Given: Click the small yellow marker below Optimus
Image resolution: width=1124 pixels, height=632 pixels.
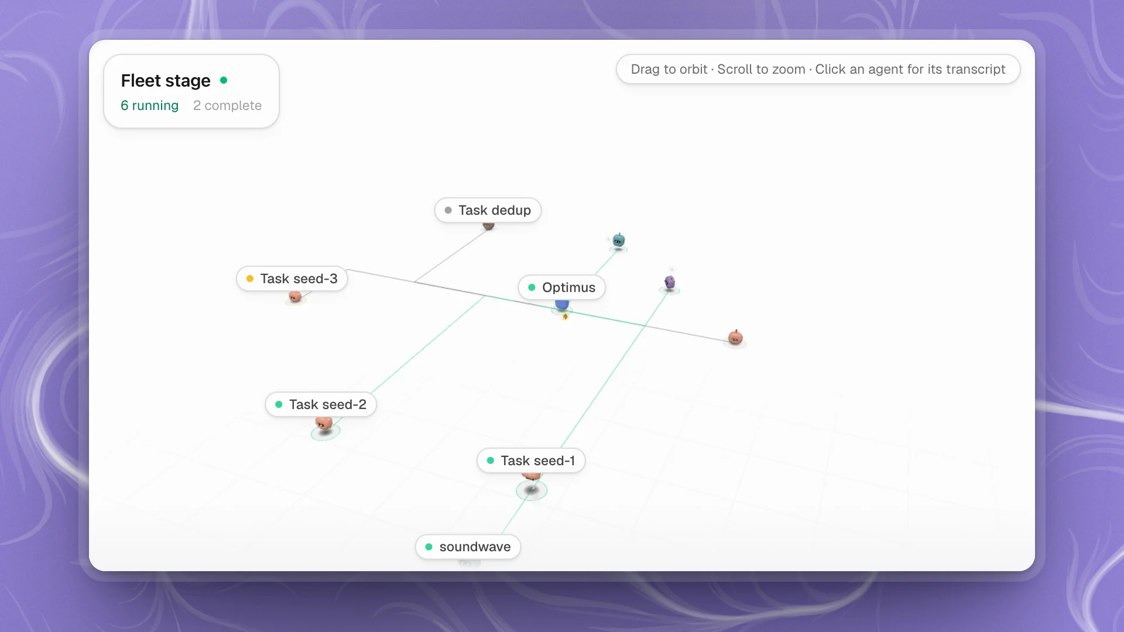Looking at the screenshot, I should click(565, 317).
